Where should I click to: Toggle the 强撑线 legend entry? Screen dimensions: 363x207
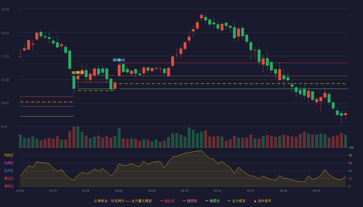click(212, 201)
